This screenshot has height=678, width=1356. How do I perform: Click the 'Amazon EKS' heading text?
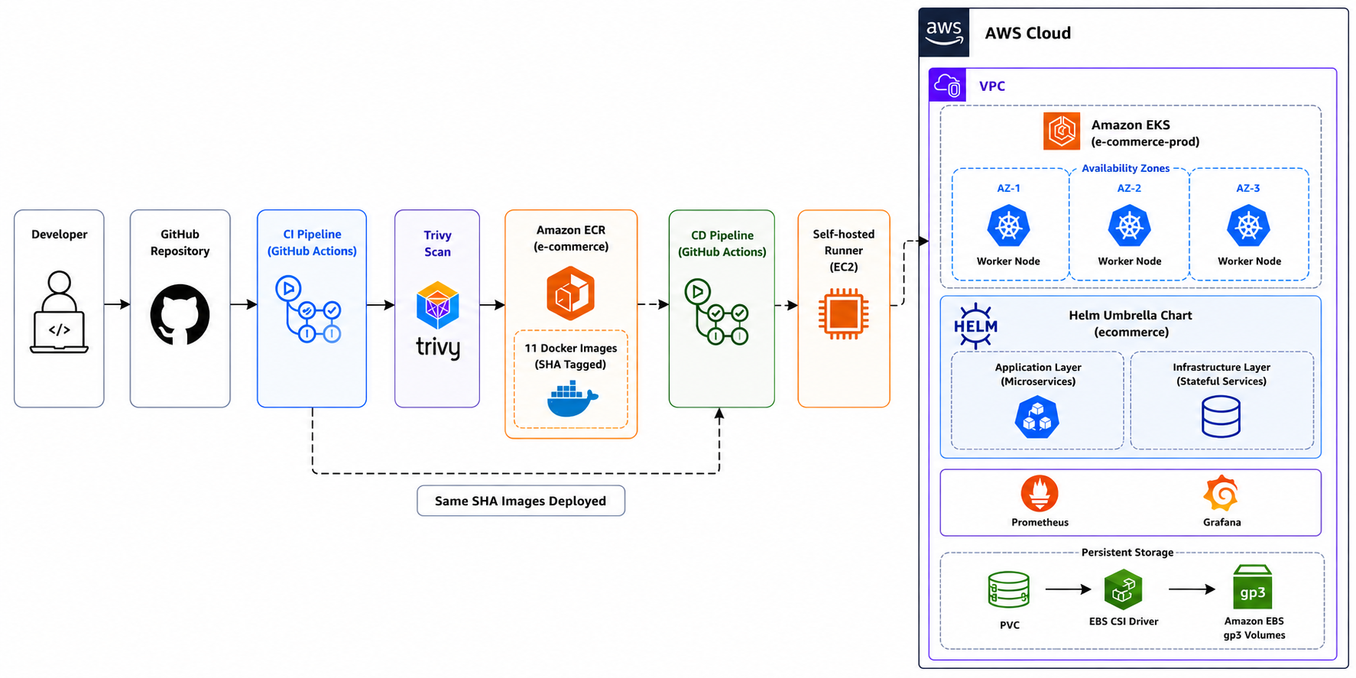pos(1131,125)
